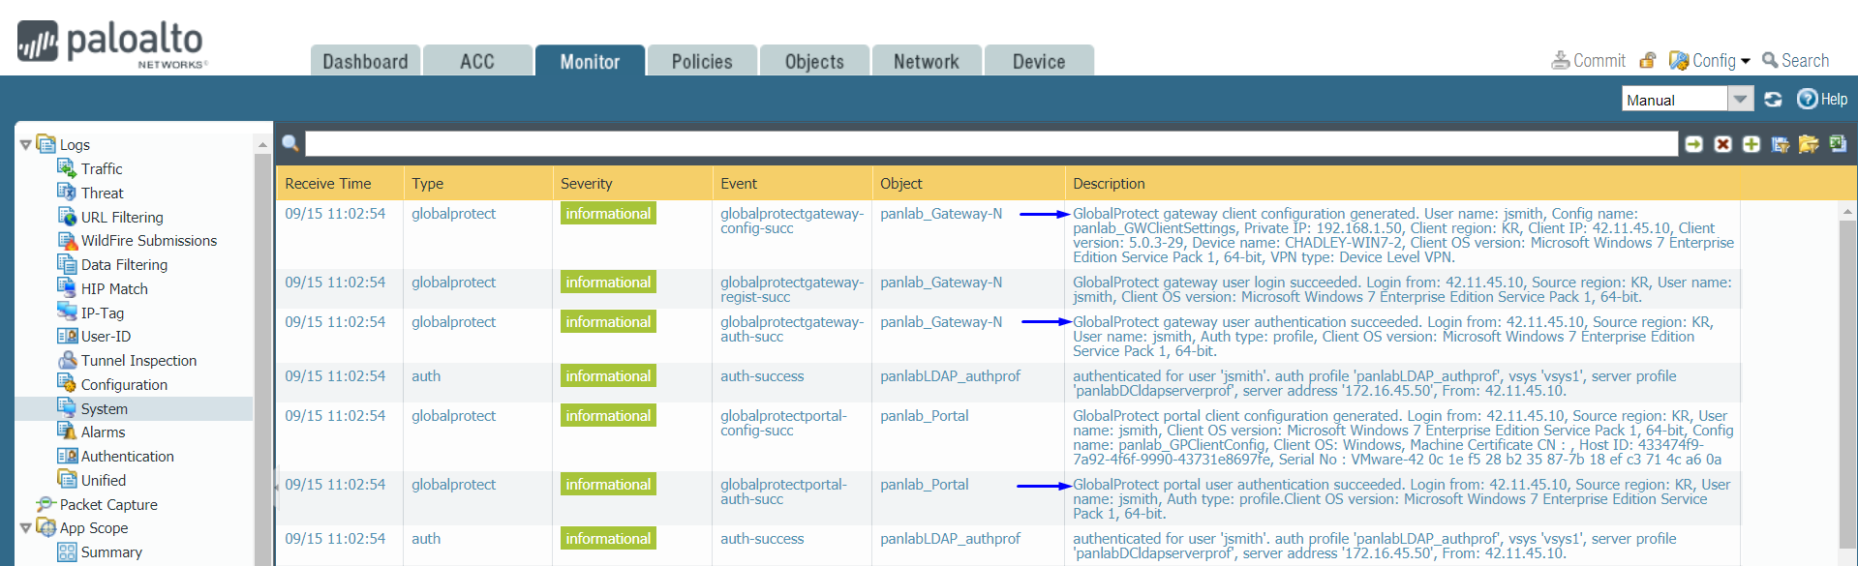The height and width of the screenshot is (566, 1858).
Task: Open IP-Tag logs
Action: click(103, 313)
